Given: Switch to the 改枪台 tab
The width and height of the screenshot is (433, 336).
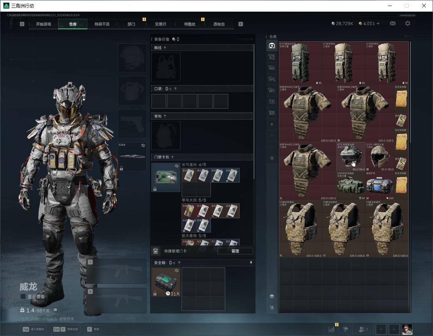Looking at the screenshot, I should click(x=219, y=24).
